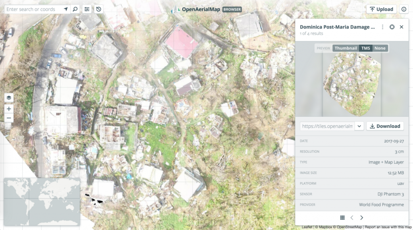Set preview mode to None

(x=380, y=48)
